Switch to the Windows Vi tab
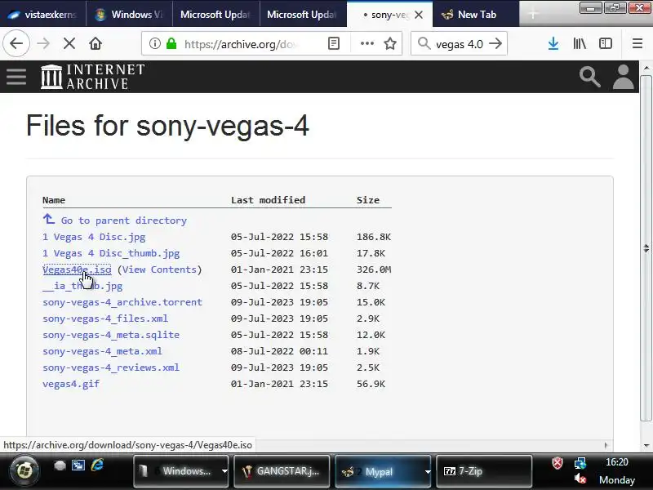 coord(129,15)
